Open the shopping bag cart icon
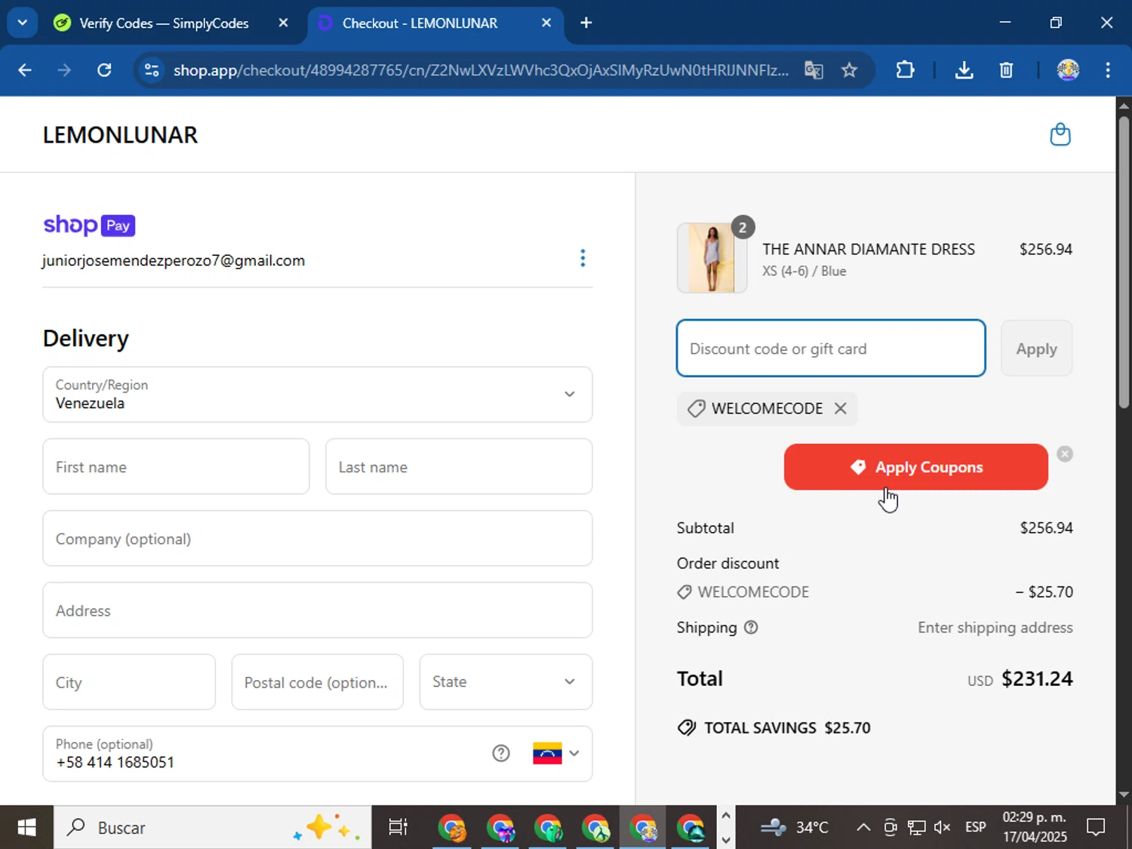Screen dimensions: 1132x849 click(1060, 134)
